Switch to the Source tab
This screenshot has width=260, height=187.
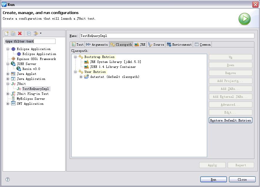pos(156,44)
